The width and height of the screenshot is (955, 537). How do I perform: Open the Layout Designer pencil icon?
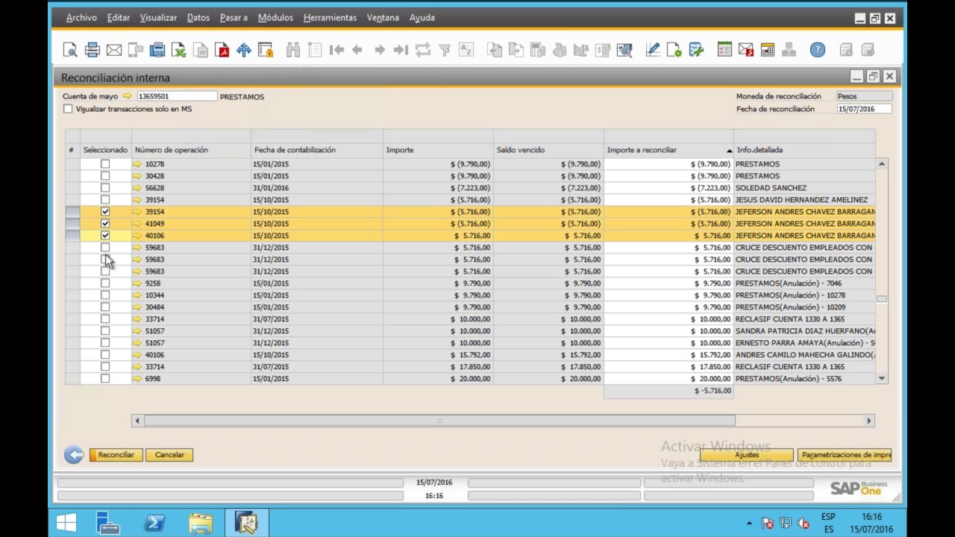pos(652,50)
